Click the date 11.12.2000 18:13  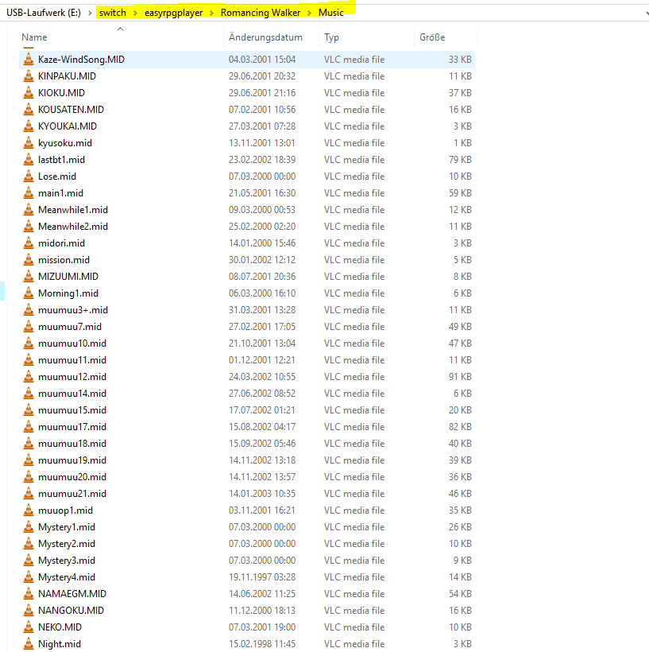262,610
